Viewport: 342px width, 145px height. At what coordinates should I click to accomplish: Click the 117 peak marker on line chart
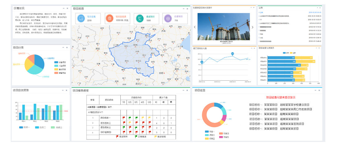click(232, 54)
